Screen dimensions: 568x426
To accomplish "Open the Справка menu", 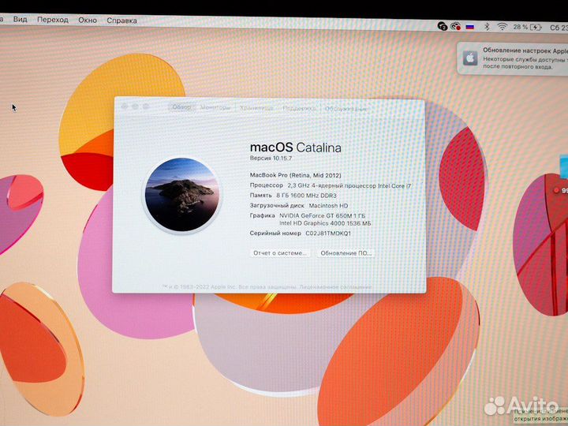I will (121, 21).
